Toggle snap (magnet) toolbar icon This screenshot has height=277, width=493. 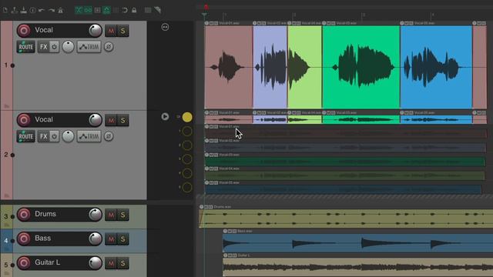(x=125, y=10)
